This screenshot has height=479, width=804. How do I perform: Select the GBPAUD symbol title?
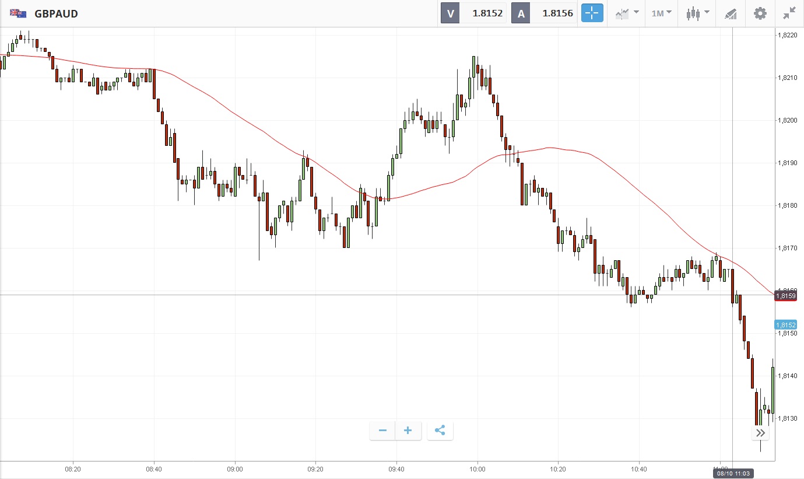click(57, 13)
